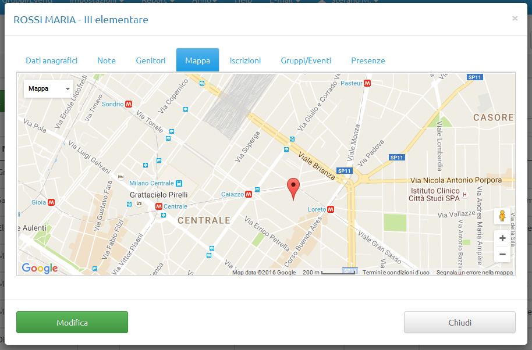Click the Pasteur metro station icon

pos(367,83)
